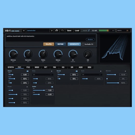Click the Limiter threshold slider

(x=39, y=90)
